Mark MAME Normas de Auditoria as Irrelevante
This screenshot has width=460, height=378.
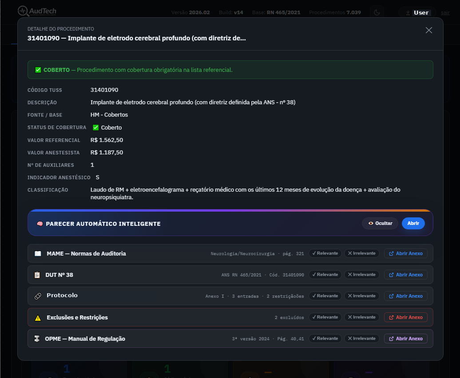tap(362, 253)
